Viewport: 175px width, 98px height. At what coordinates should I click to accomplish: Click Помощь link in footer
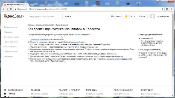click(x=11, y=94)
